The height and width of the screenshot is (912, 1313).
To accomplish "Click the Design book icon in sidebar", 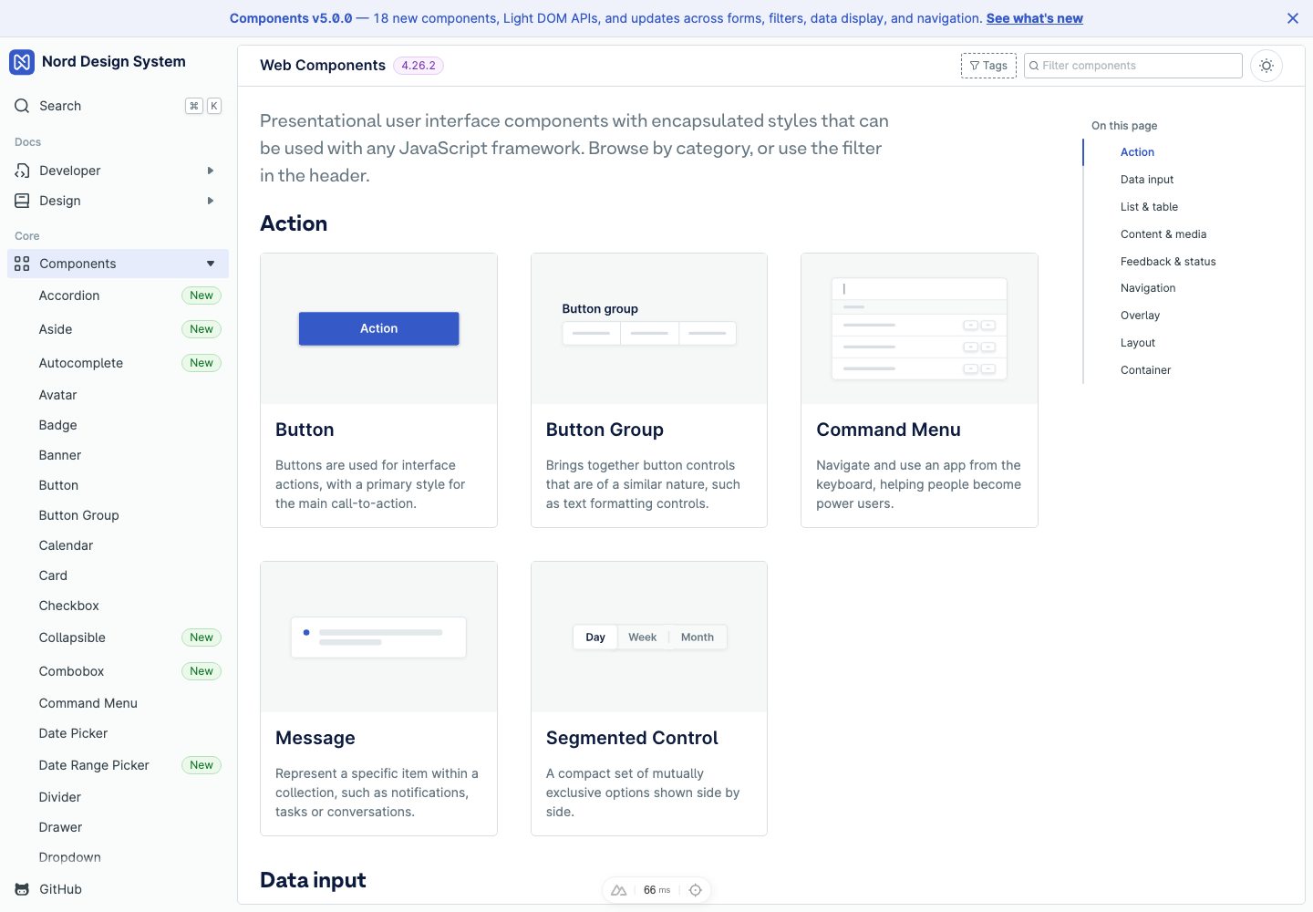I will point(22,201).
